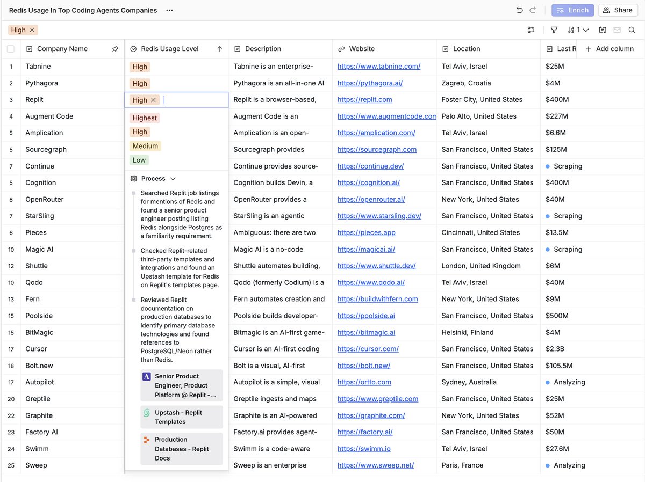
Task: Click the table title Redis Usage In Top Coding Agents Companies
Action: point(83,10)
